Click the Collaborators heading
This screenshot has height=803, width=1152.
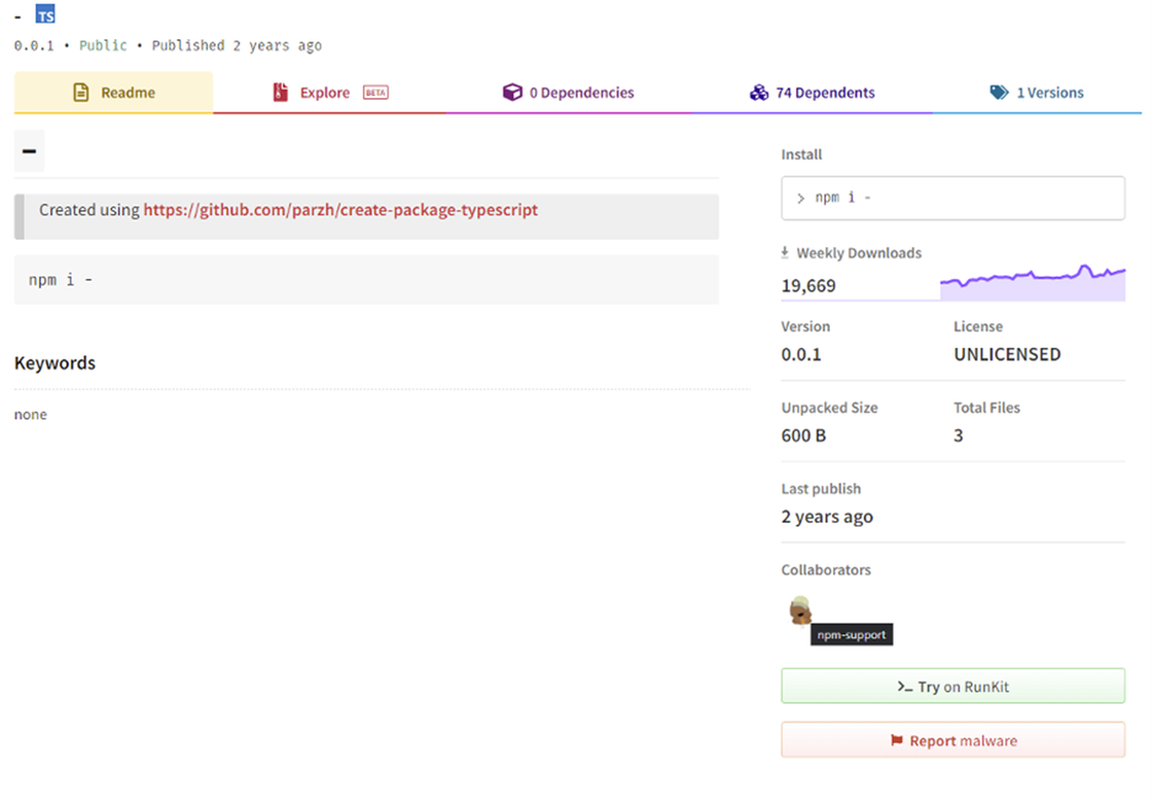tap(826, 570)
